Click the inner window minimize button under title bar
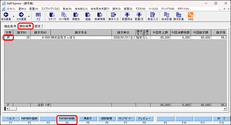The height and width of the screenshot is (125, 231). pos(220,9)
